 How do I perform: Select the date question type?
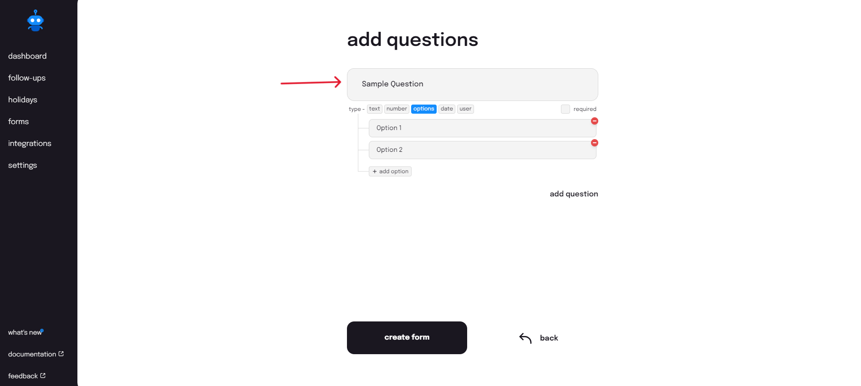[447, 109]
